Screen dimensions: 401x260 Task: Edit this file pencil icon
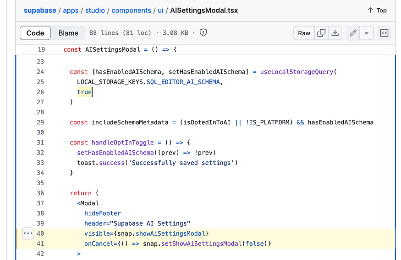(353, 33)
